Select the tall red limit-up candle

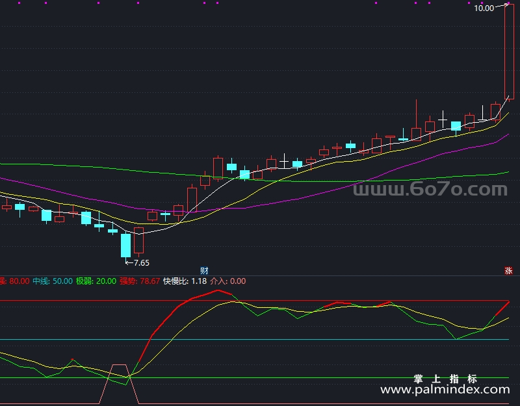[x=509, y=52]
